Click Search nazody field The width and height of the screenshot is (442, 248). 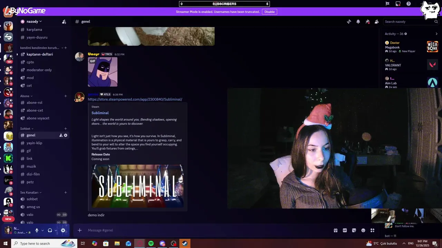click(x=411, y=21)
